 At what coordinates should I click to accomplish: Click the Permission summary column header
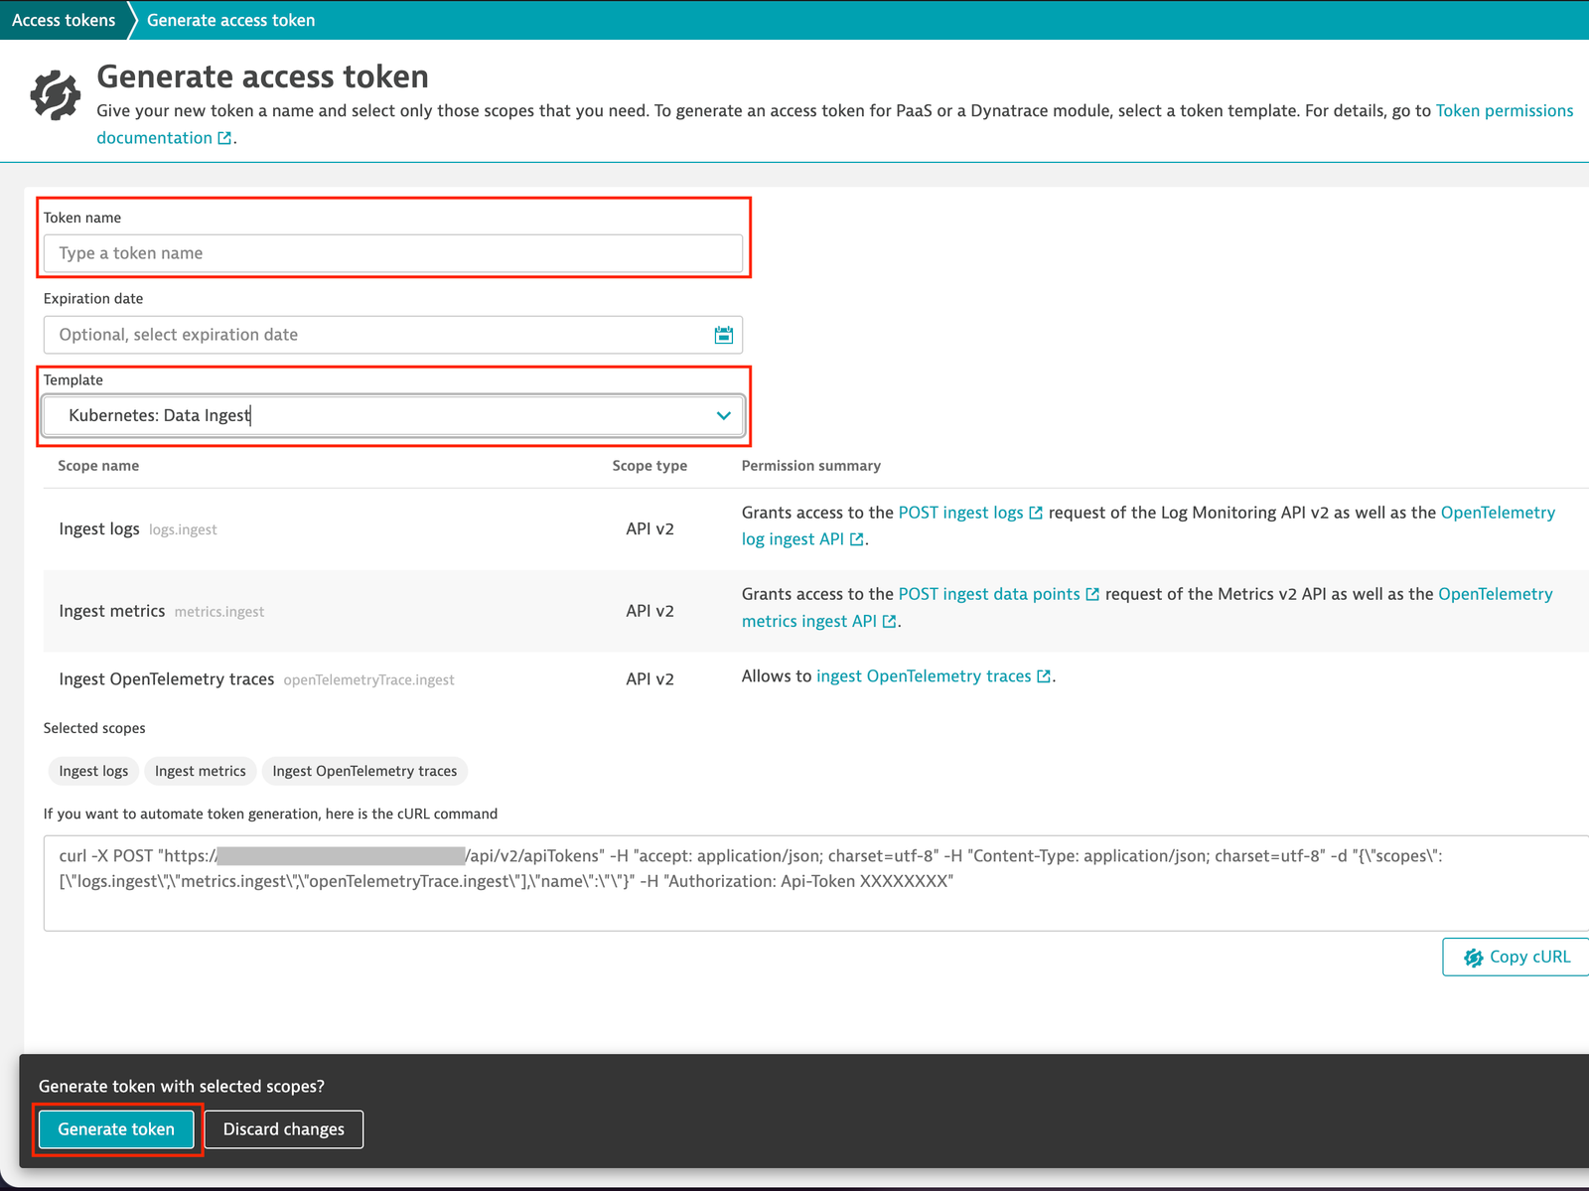pos(811,466)
